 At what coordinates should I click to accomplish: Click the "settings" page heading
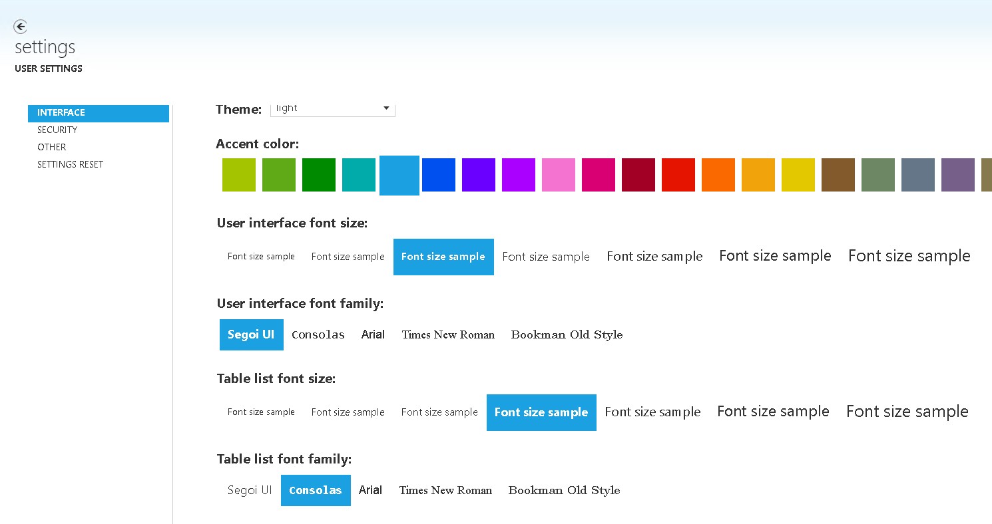pyautogui.click(x=45, y=47)
